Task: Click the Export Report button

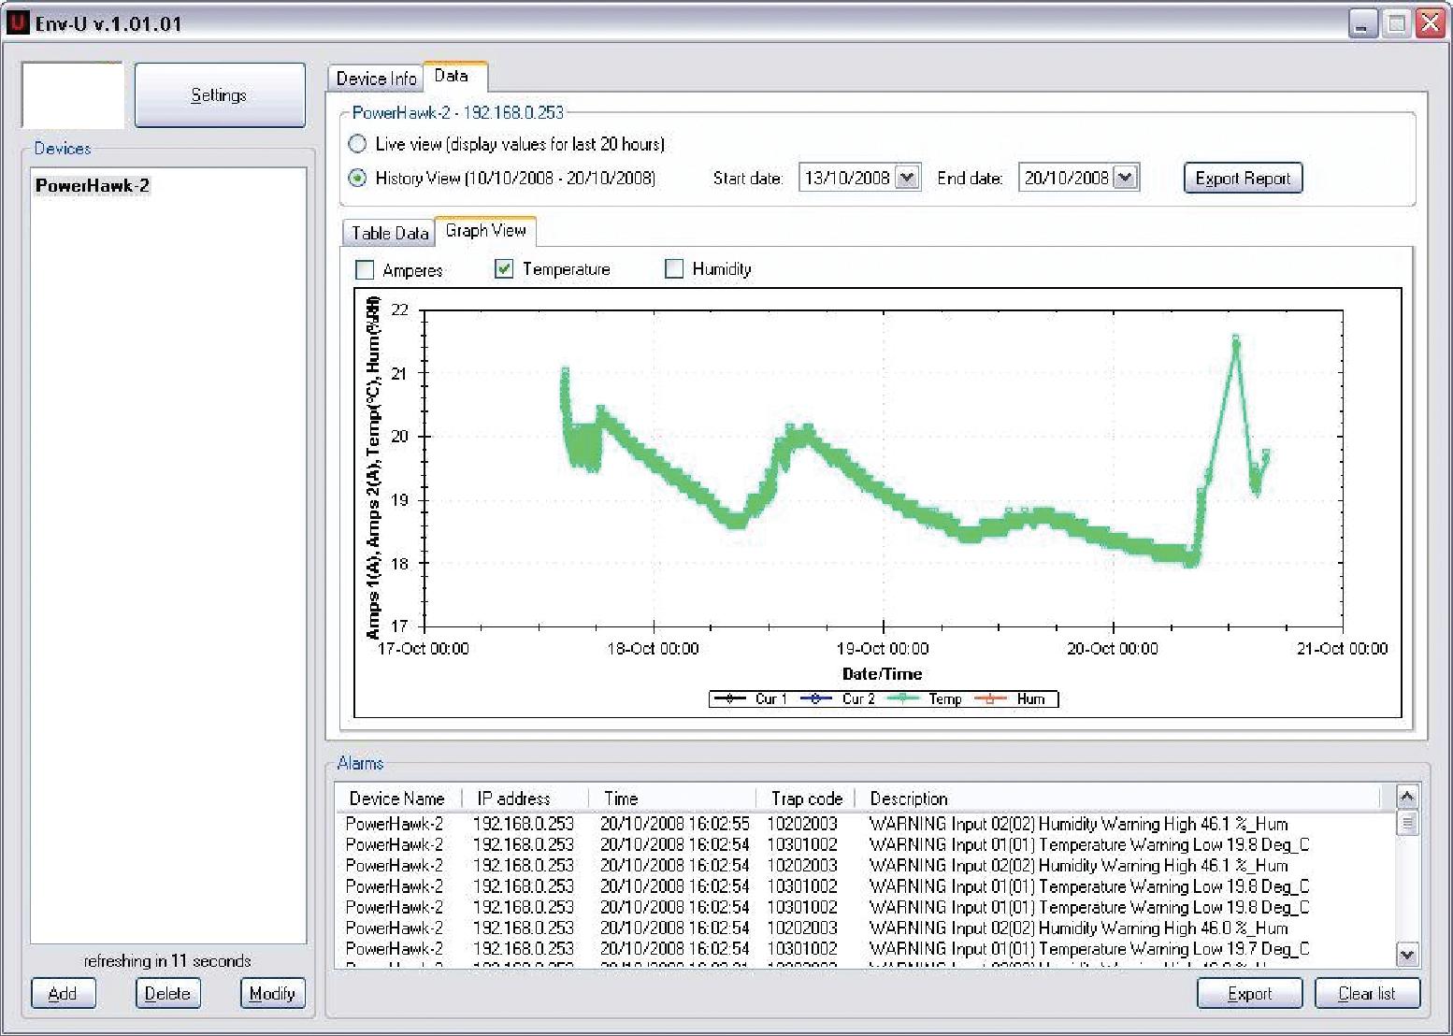Action: point(1242,178)
